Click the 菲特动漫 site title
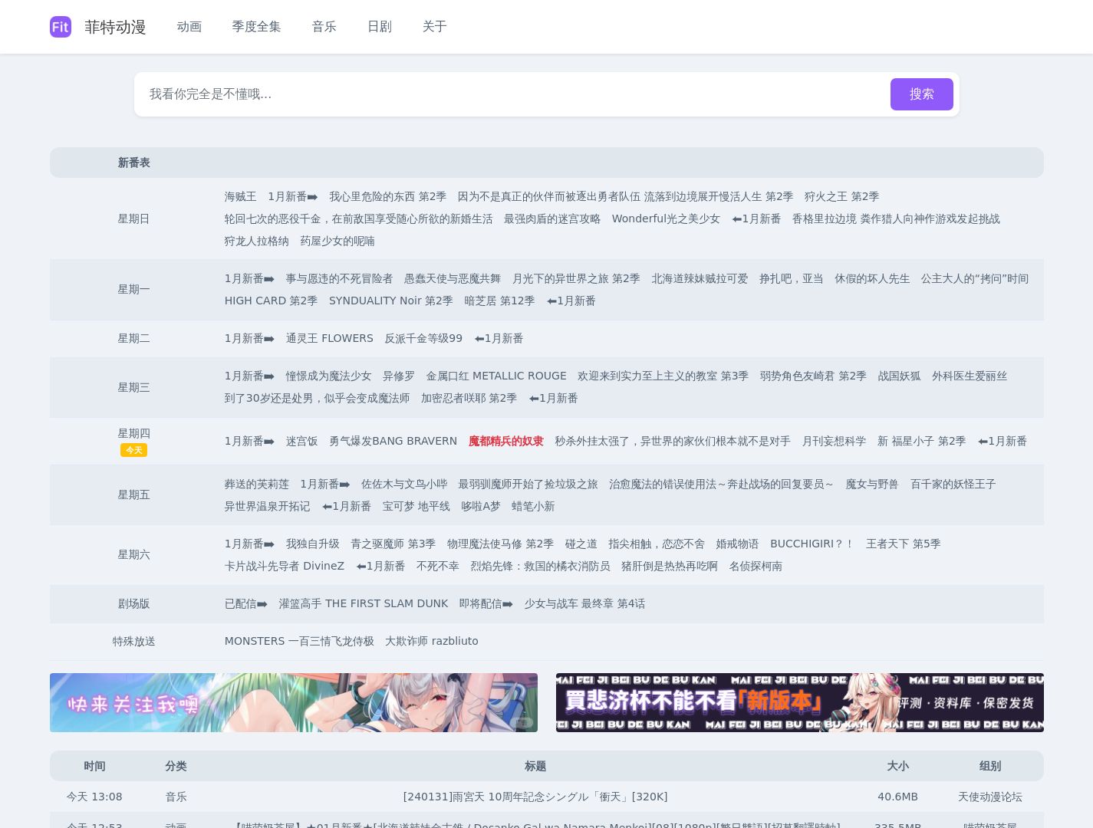The height and width of the screenshot is (828, 1093). [x=115, y=27]
